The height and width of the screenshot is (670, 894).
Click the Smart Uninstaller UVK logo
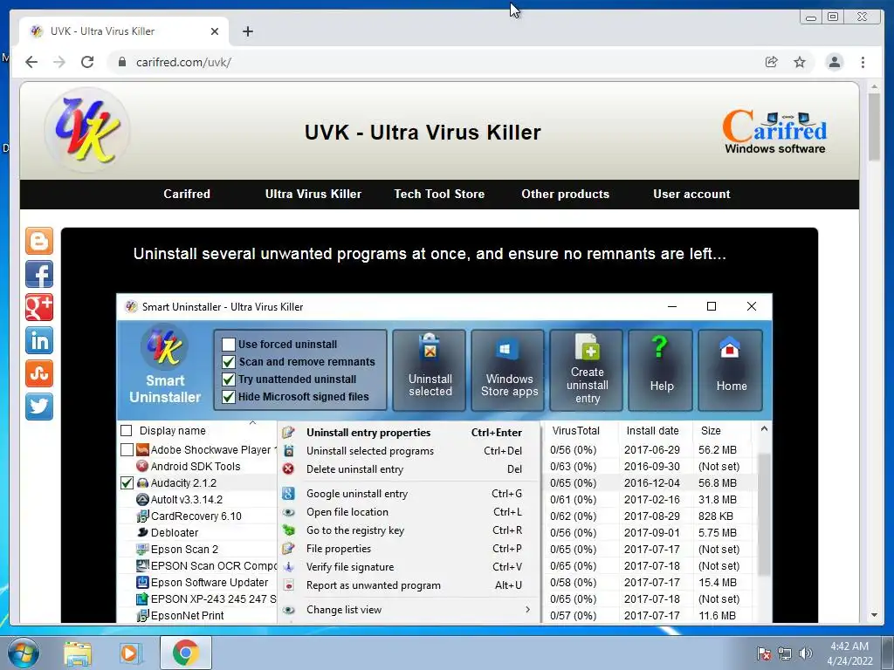[164, 346]
